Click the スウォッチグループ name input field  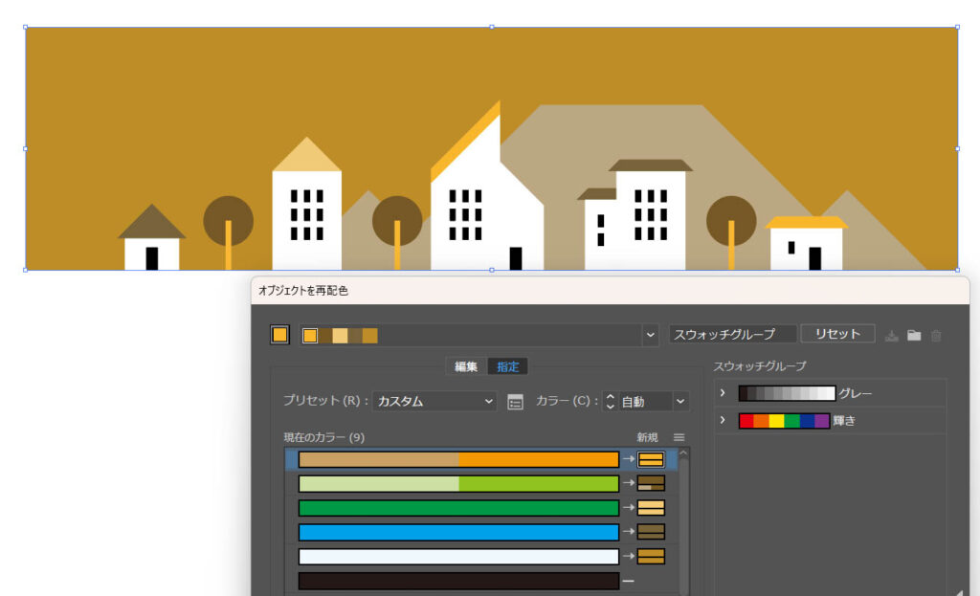(732, 334)
